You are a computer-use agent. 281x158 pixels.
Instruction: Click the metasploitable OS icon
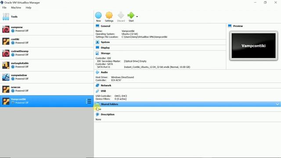pos(6,65)
